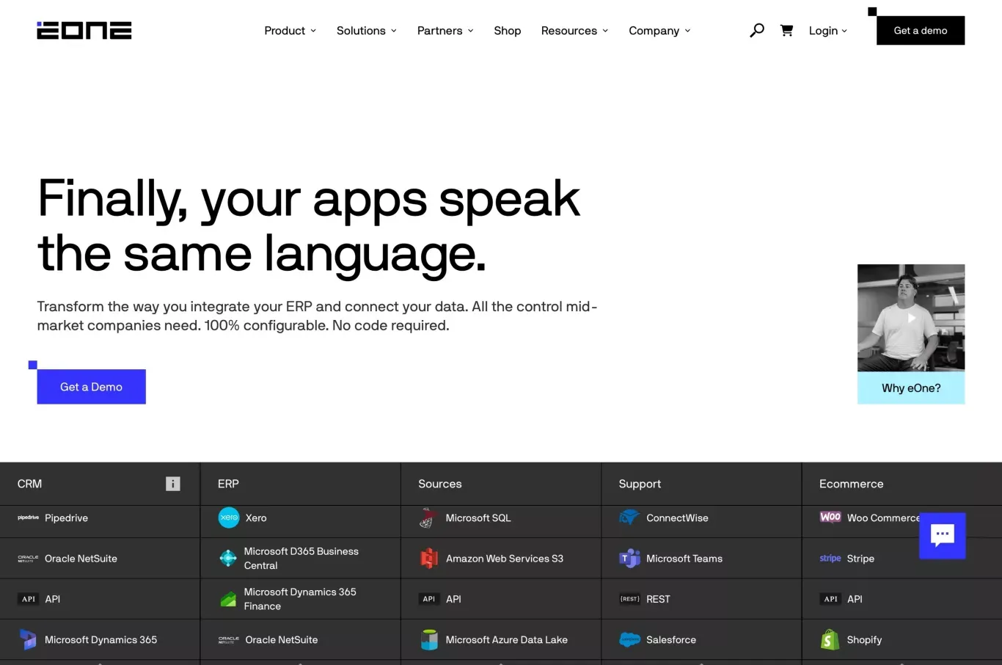Select the Sources column header
This screenshot has height=665, width=1002.
[440, 484]
